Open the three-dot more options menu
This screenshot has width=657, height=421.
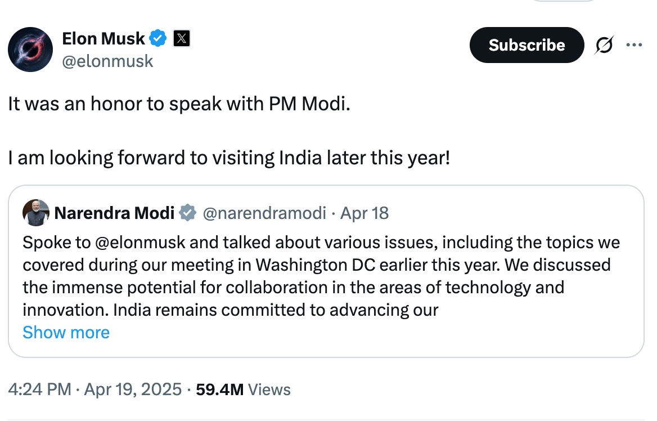click(x=634, y=46)
